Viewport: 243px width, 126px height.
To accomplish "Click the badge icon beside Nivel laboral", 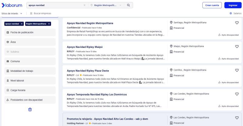I will click(8, 81).
